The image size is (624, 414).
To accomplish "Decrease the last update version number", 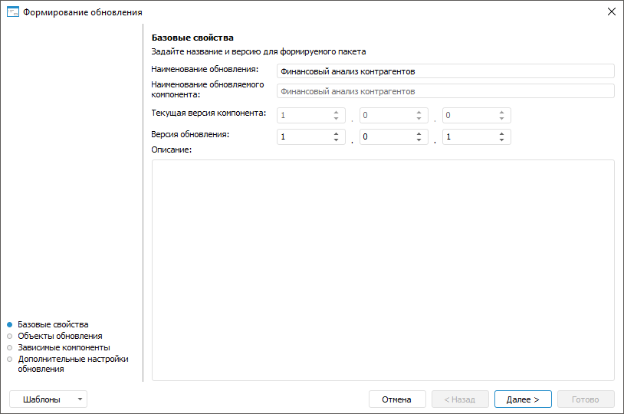I will (x=501, y=140).
